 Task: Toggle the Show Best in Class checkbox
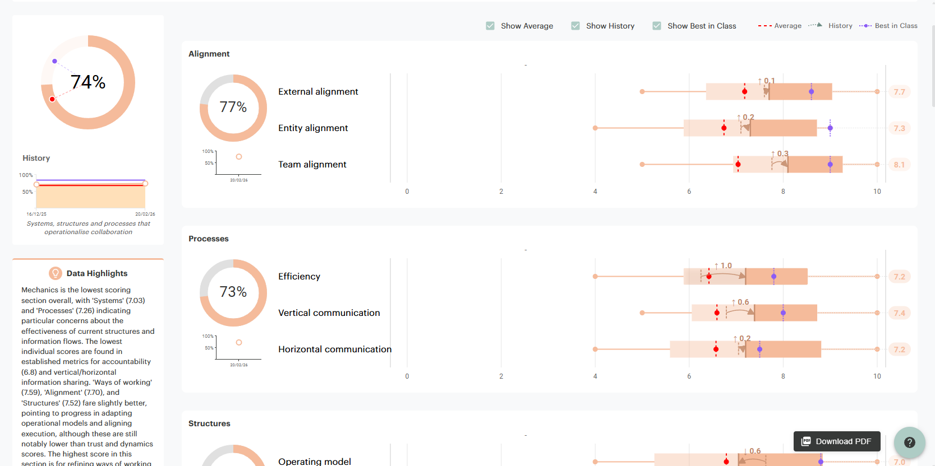657,26
